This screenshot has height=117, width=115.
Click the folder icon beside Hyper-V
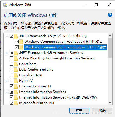tap(16, 81)
